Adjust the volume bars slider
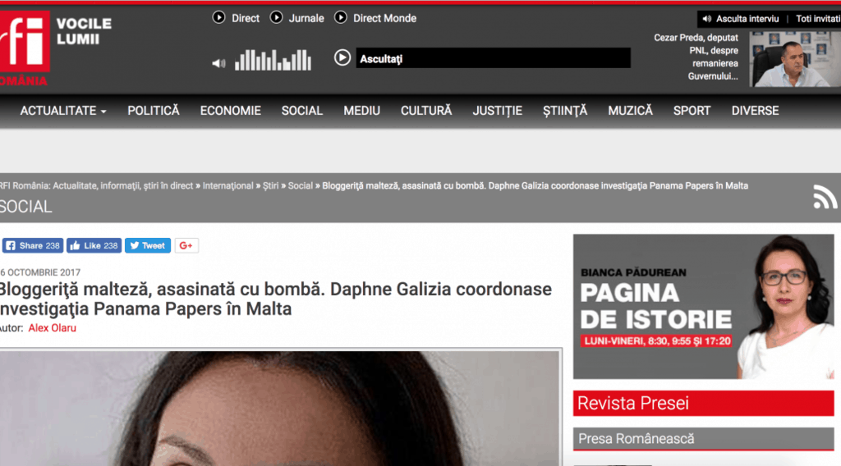Viewport: 841px width, 466px height. (273, 60)
